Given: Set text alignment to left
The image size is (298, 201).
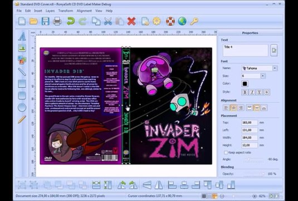Looking at the screenshot, I should point(226,108).
